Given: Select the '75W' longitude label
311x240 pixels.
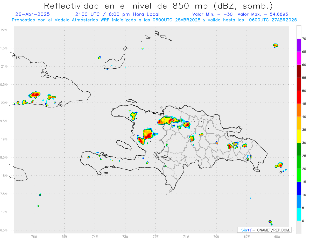Looking at the screenshot, I should point(65,236).
